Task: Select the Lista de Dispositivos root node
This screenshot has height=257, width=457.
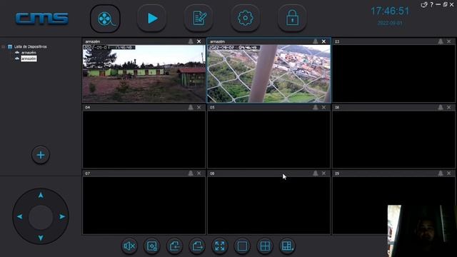Action: 30,46
